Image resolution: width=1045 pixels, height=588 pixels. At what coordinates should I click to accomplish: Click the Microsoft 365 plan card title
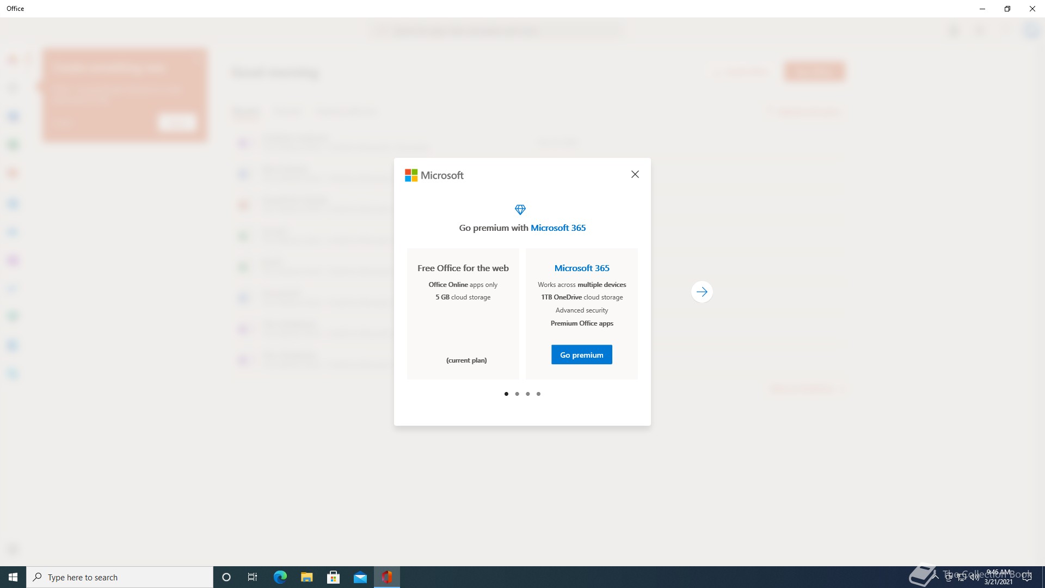pos(582,268)
